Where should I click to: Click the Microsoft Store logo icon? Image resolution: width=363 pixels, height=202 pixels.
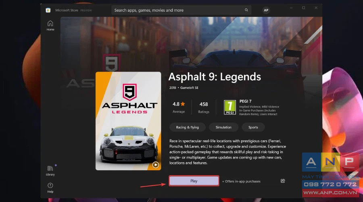[48, 10]
